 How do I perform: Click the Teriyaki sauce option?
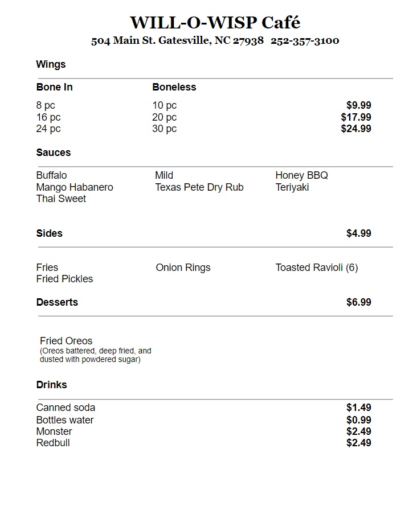[292, 187]
